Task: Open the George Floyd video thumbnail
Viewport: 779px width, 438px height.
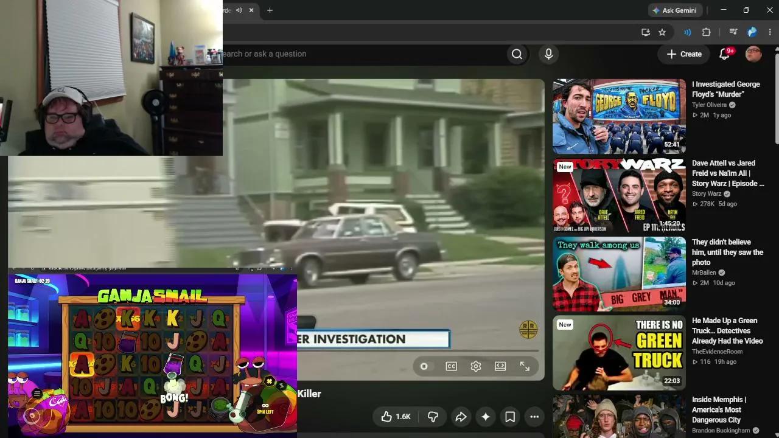Action: (x=619, y=117)
